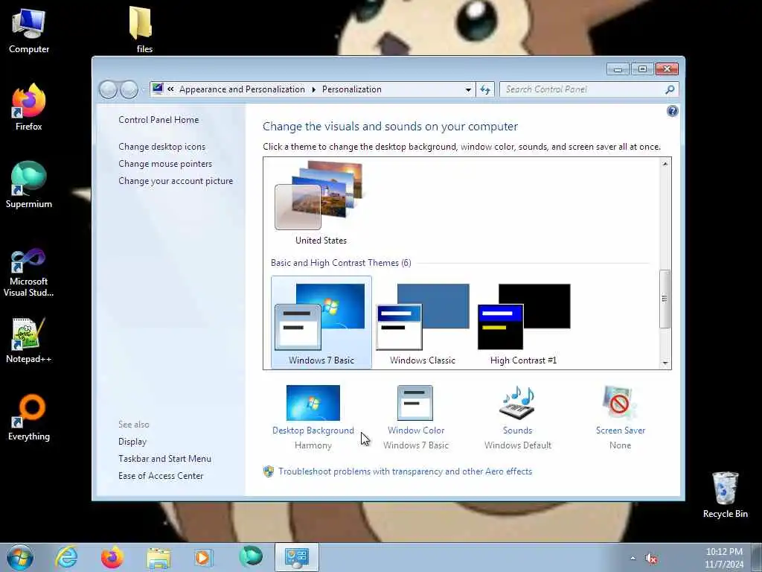Open Change your account picture link
Viewport: 762px width, 572px height.
click(176, 180)
